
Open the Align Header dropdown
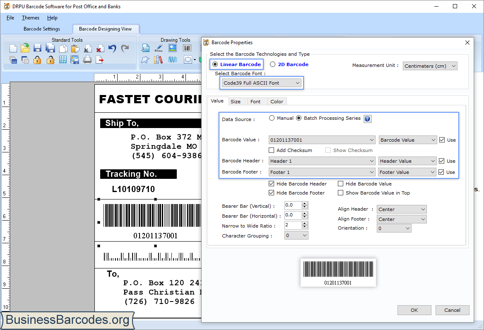click(402, 209)
